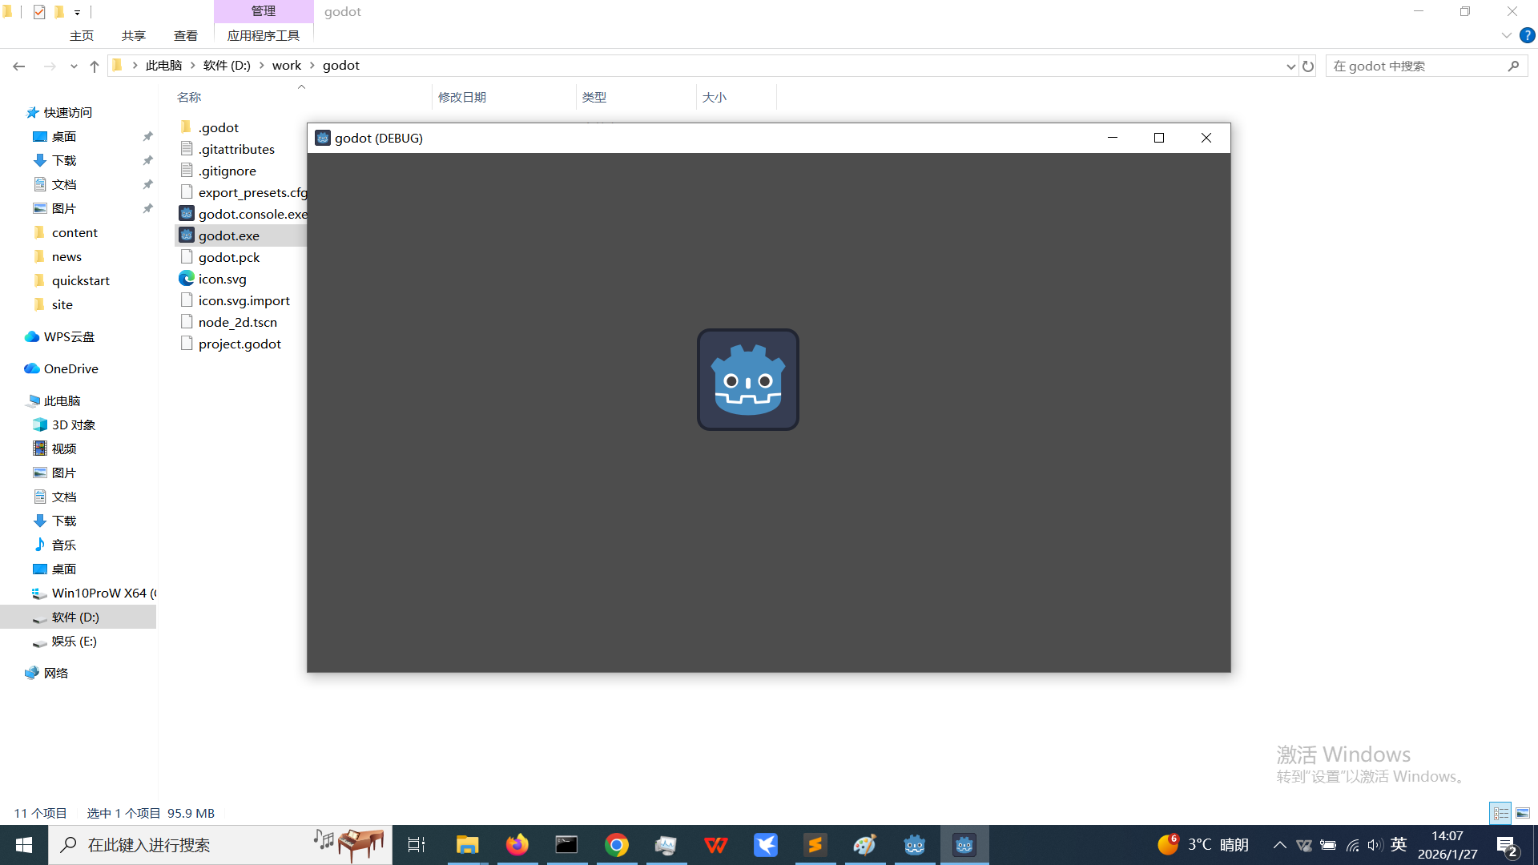1538x865 pixels.
Task: Click the work breadcrumb in address path
Action: click(x=286, y=66)
